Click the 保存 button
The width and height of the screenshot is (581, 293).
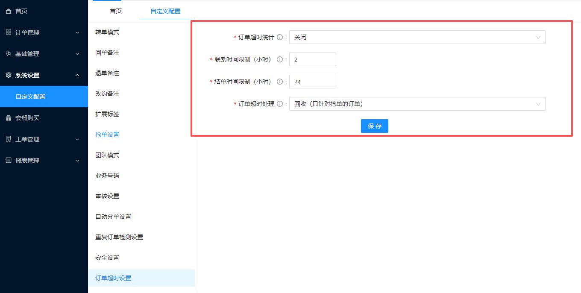[x=374, y=126]
